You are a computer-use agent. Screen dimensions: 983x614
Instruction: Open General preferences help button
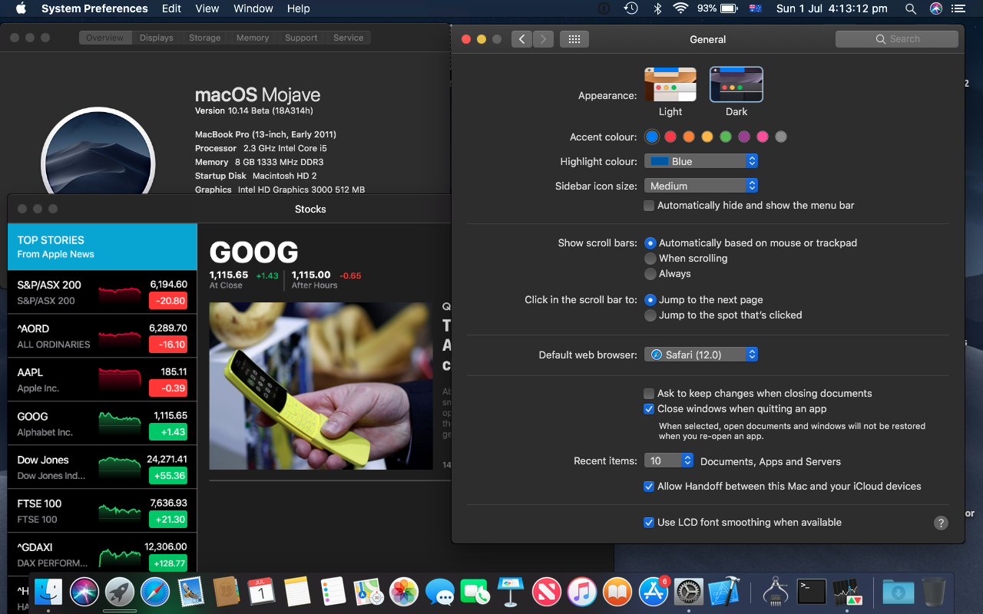coord(941,523)
